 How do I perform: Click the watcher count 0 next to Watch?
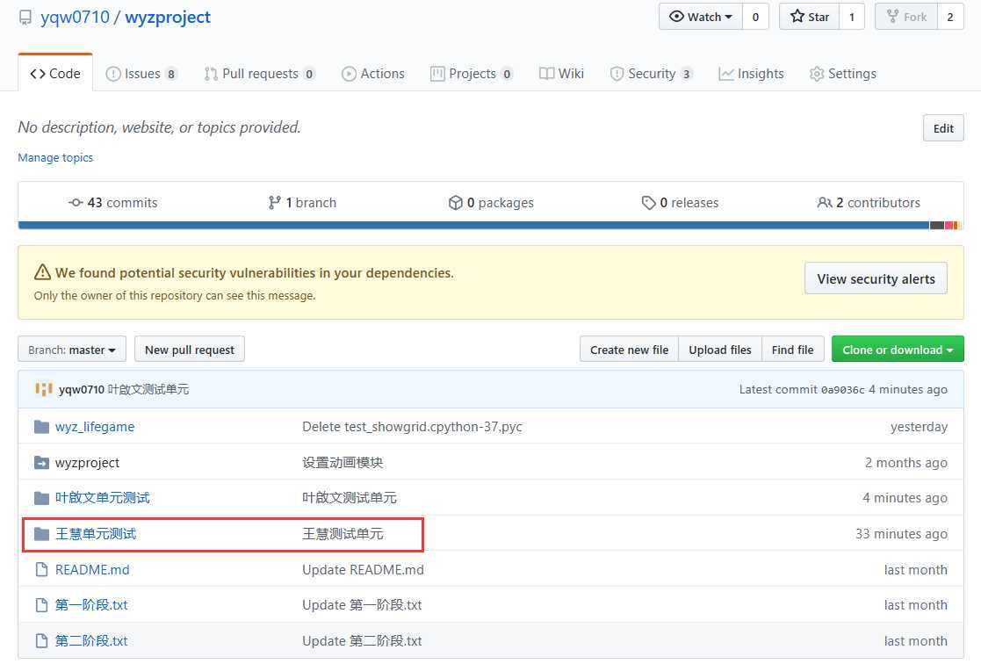click(x=755, y=17)
